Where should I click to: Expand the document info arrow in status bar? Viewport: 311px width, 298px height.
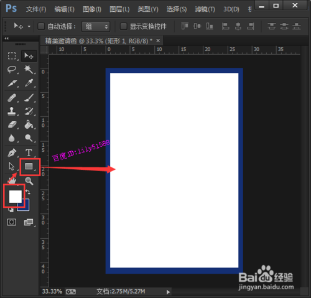[x=168, y=292]
